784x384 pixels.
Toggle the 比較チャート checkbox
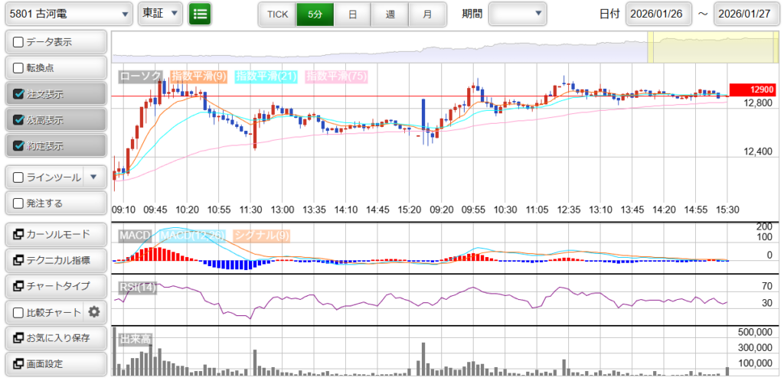pos(19,312)
